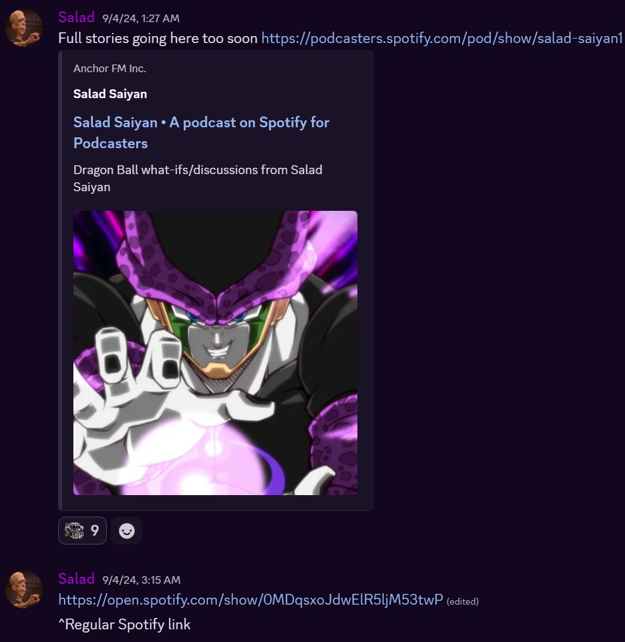Click the Salad Saiyan embed author name
Viewport: 625px width, 642px height.
tap(110, 94)
